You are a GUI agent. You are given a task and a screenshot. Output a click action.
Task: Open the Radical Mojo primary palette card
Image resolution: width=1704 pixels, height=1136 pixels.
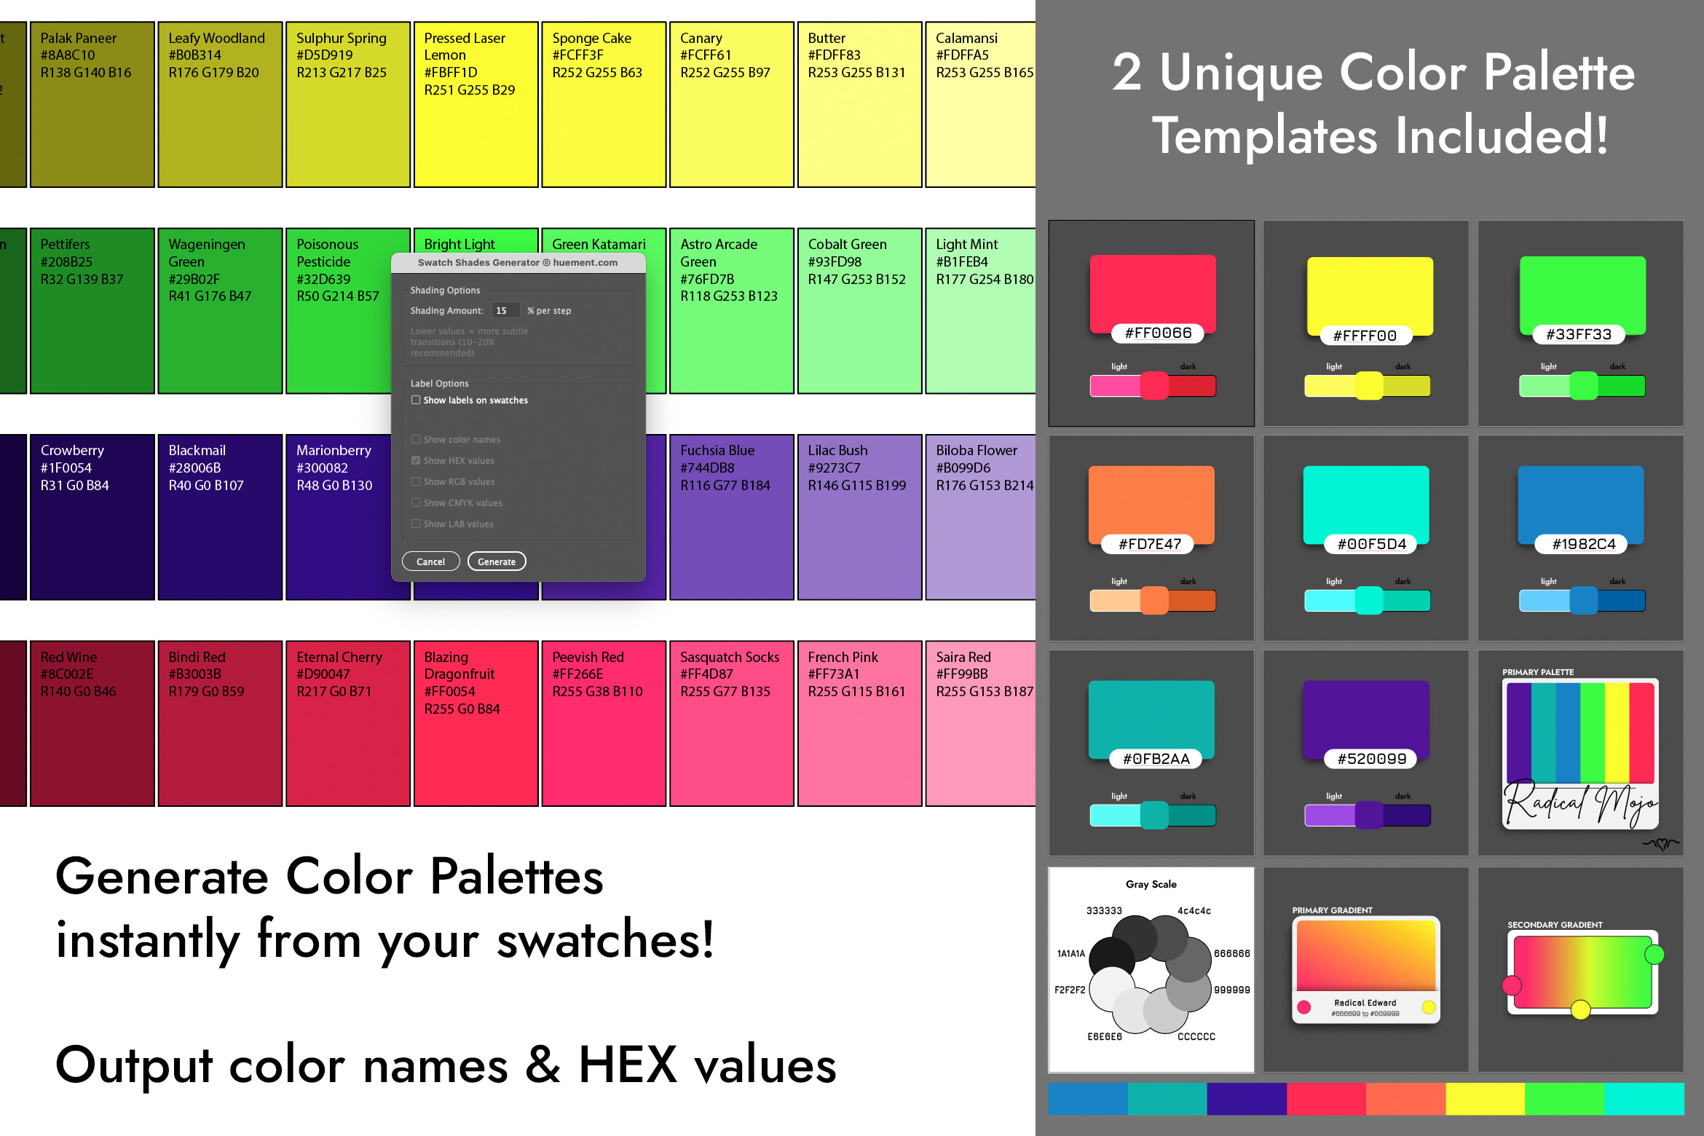pos(1579,754)
